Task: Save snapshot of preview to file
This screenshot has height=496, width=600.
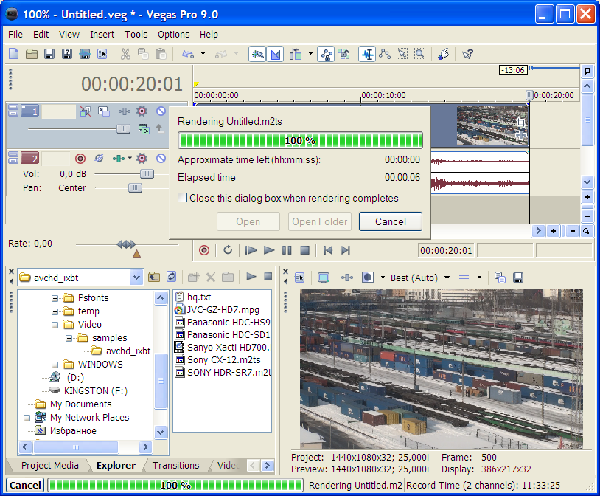Action: 518,278
